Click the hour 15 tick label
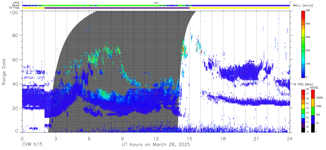Image resolution: width=326 pixels, height=150 pixels. [190, 139]
